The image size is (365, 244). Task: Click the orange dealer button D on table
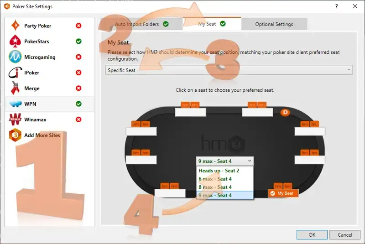pyautogui.click(x=285, y=113)
